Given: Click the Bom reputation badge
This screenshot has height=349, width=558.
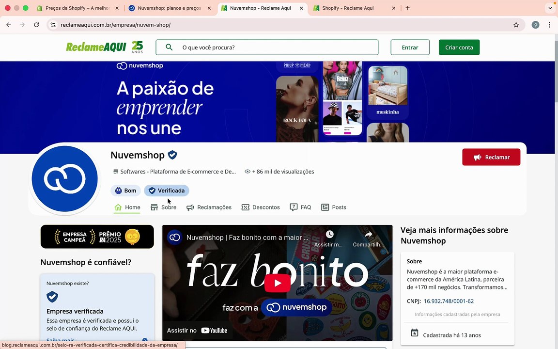Looking at the screenshot, I should point(125,190).
